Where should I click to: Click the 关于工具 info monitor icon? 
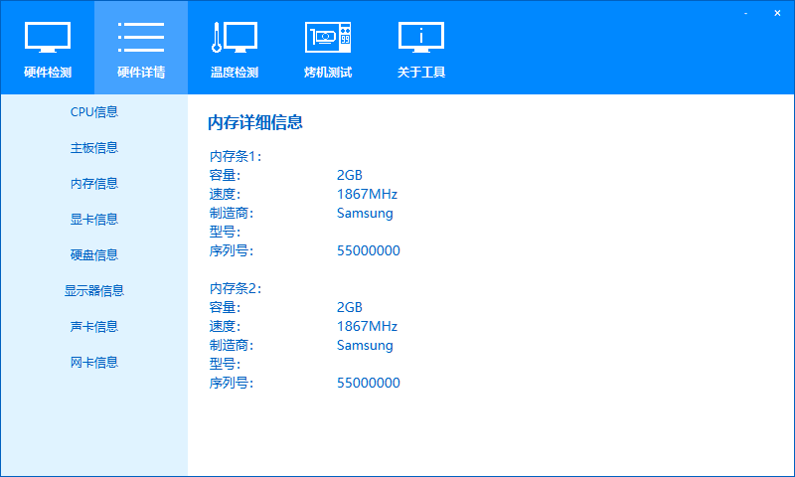pos(421,38)
